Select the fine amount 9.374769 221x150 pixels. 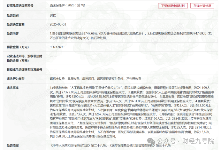(56, 47)
